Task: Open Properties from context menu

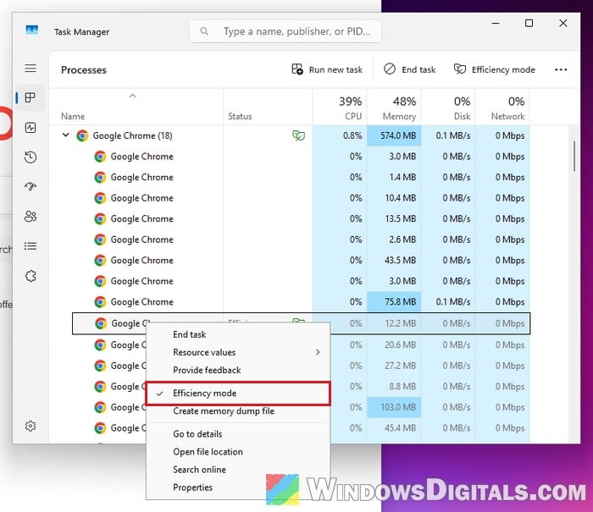Action: [238, 487]
